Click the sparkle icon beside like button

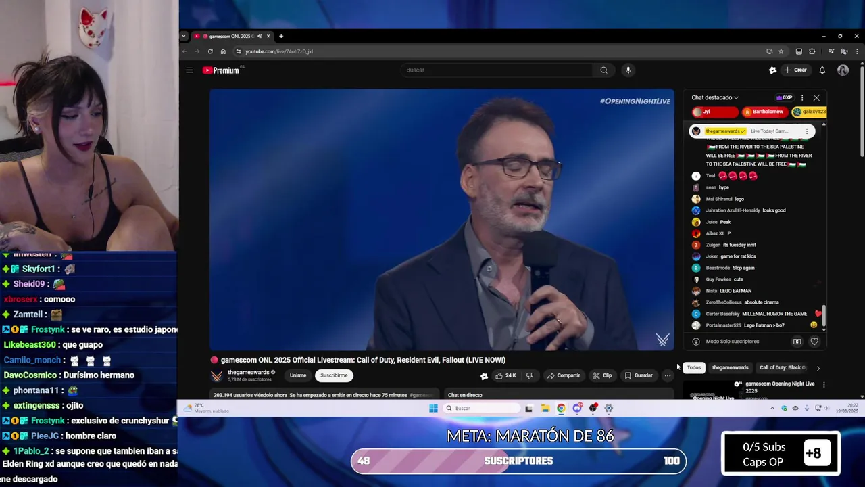(484, 376)
